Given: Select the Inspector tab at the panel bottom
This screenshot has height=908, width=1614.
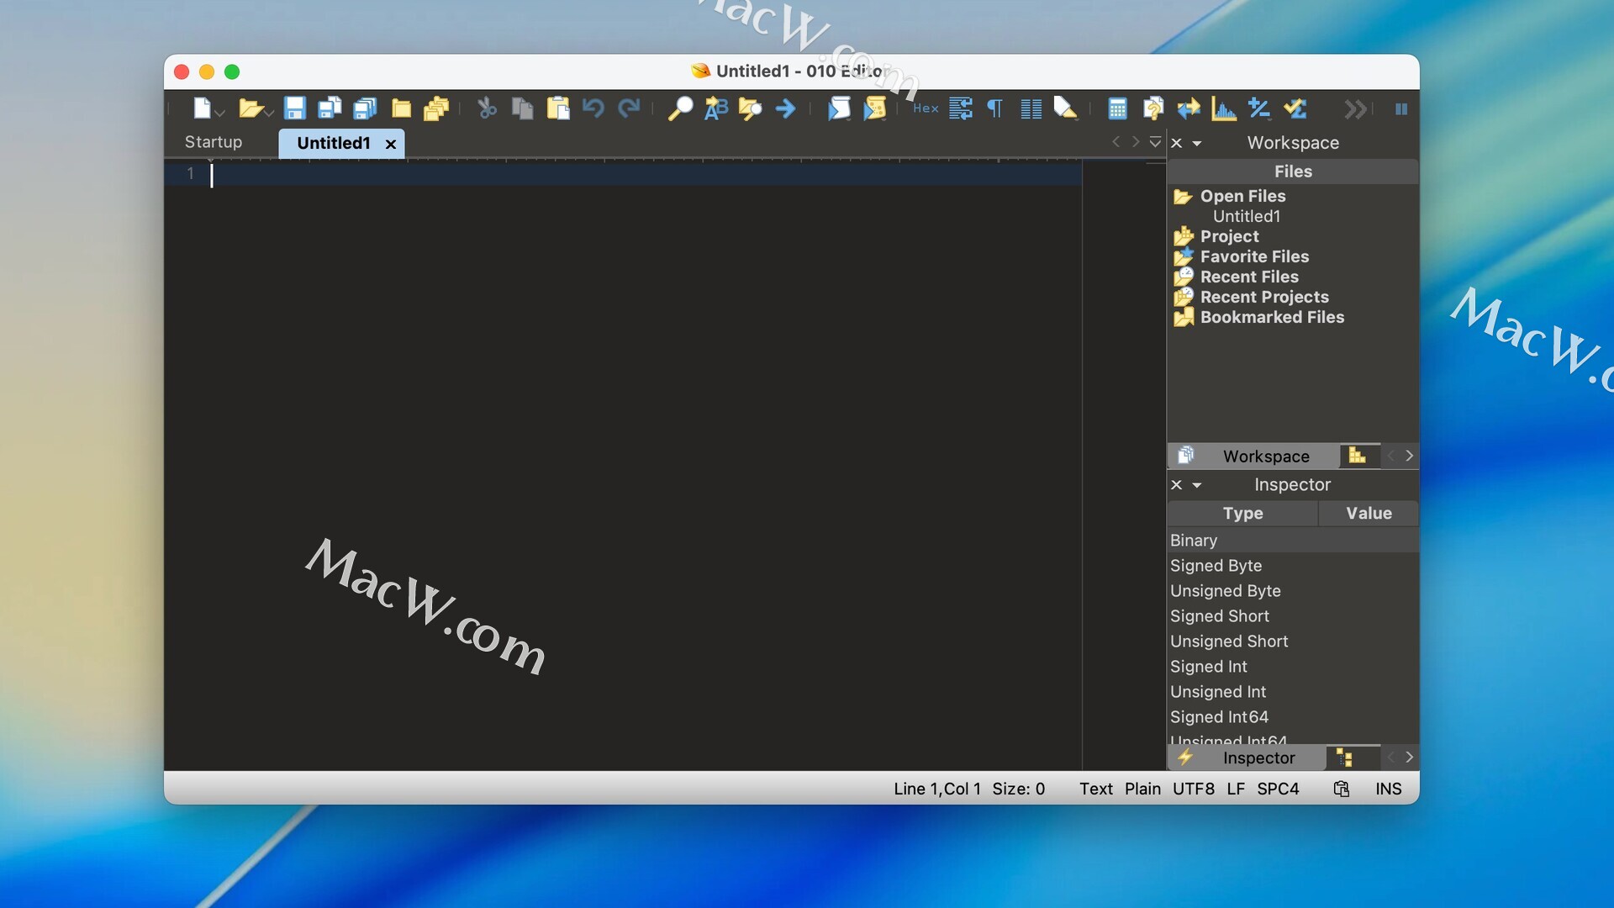Looking at the screenshot, I should (x=1247, y=758).
